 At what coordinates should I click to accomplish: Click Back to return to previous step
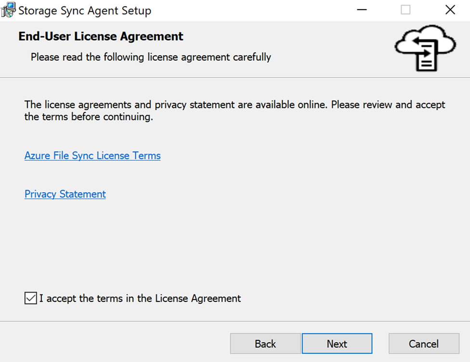pos(265,344)
